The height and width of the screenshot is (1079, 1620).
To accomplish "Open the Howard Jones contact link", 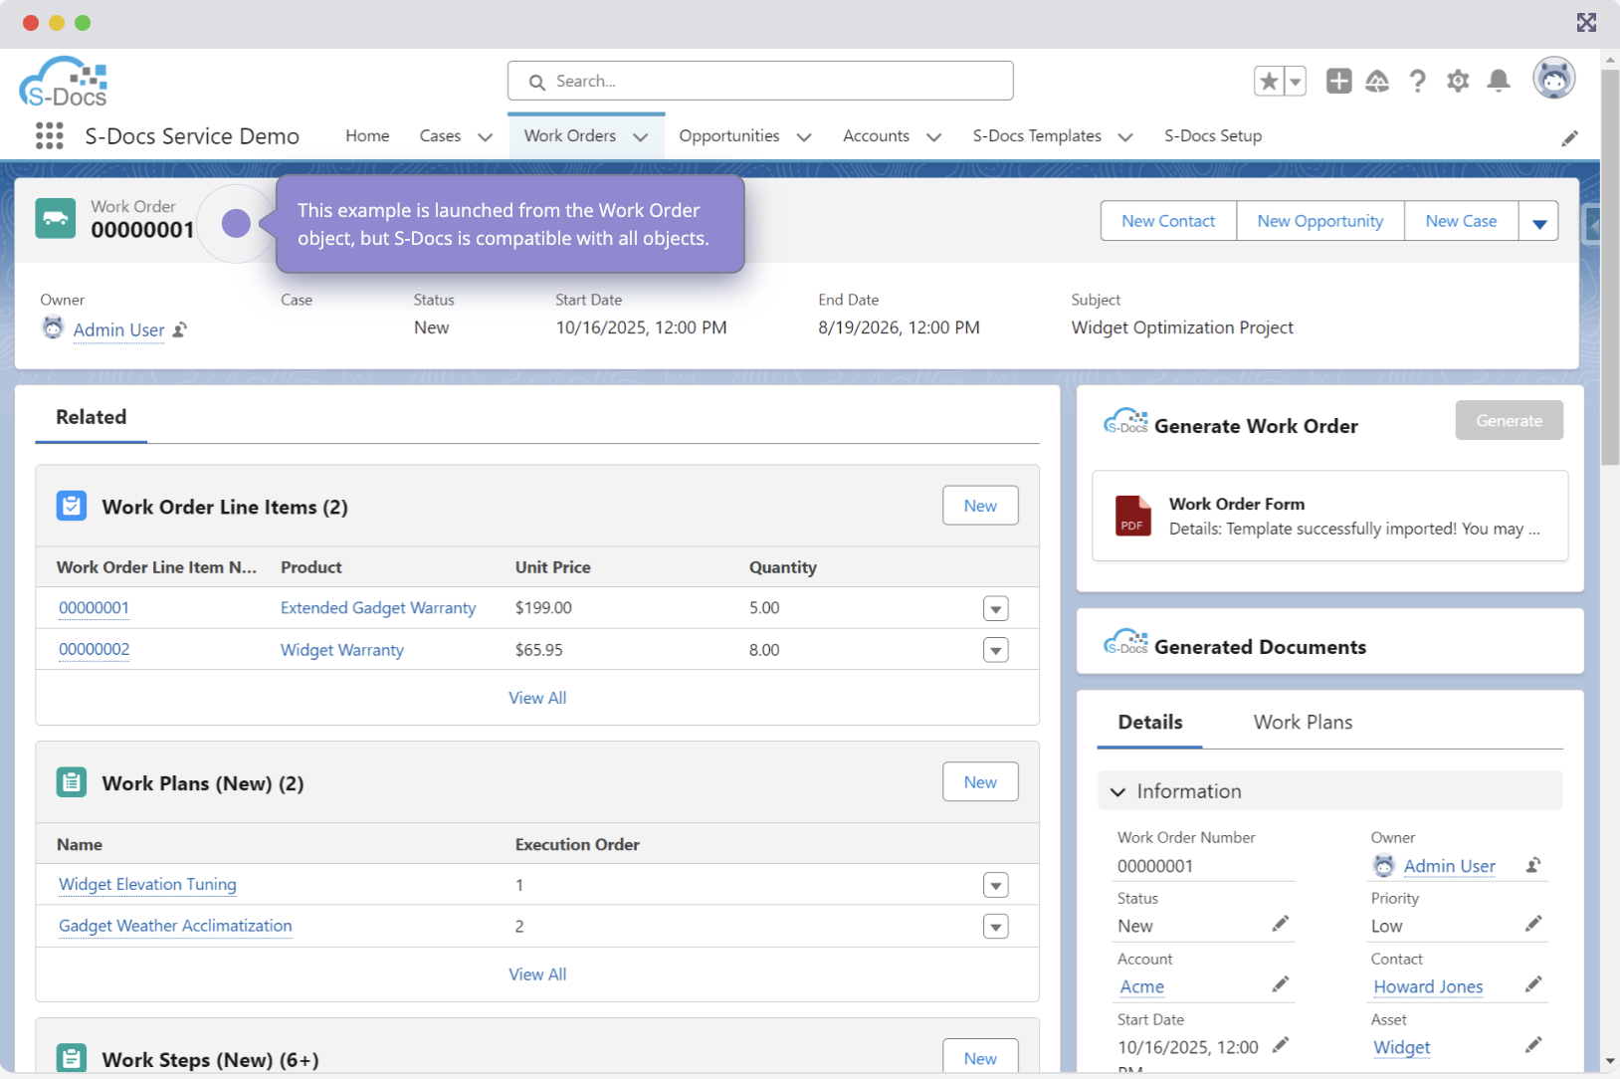I will 1428,986.
